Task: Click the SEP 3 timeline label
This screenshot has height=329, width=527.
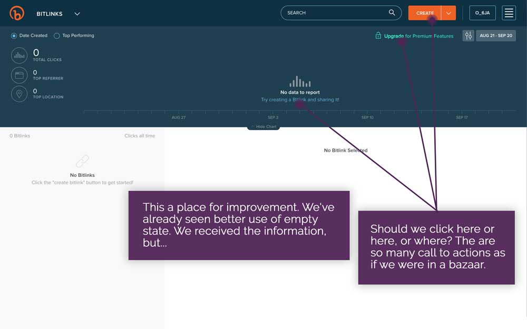Action: (273, 117)
